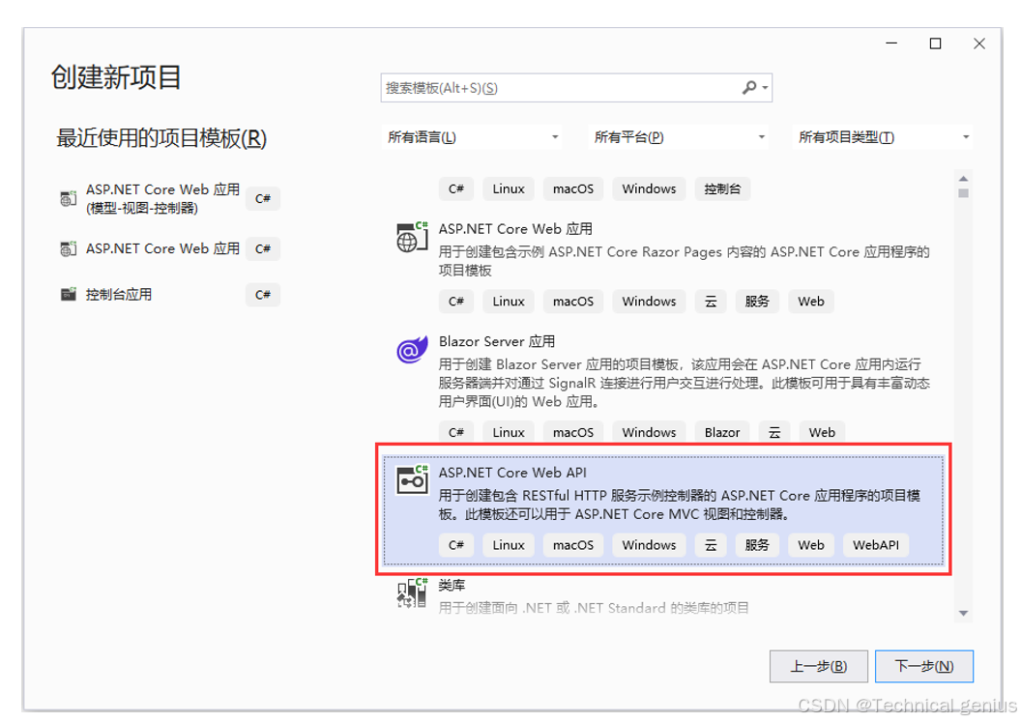
Task: Click the template list scrollbar thumb
Action: 964,193
